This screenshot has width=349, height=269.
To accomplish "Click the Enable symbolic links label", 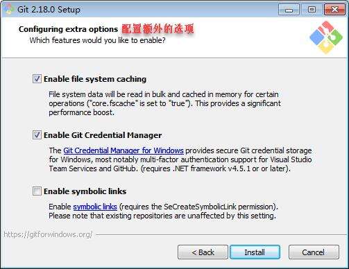I will tap(85, 191).
